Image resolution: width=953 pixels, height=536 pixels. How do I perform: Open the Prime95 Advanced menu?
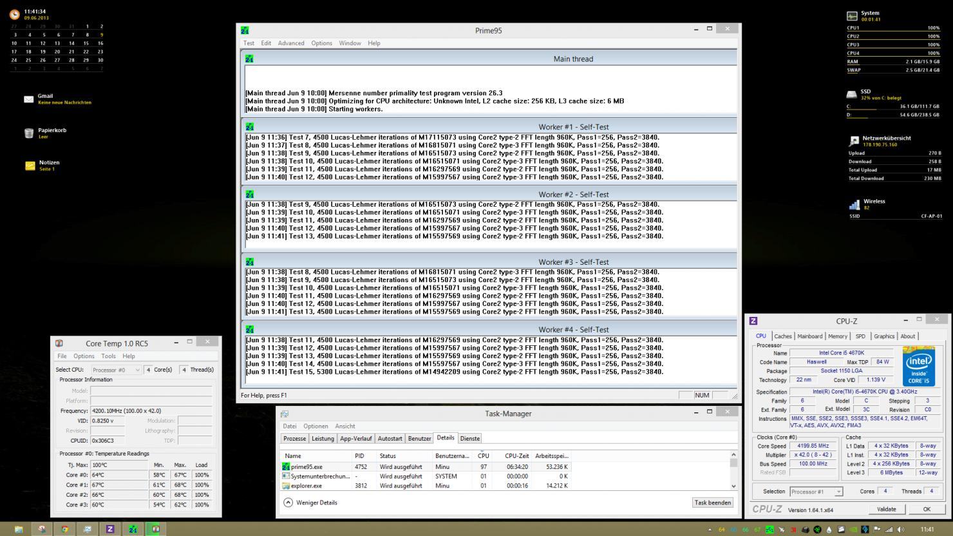[291, 43]
